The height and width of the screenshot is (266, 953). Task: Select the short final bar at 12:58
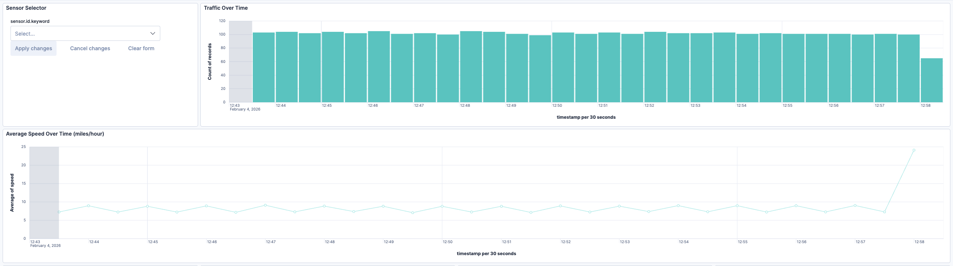pyautogui.click(x=931, y=80)
